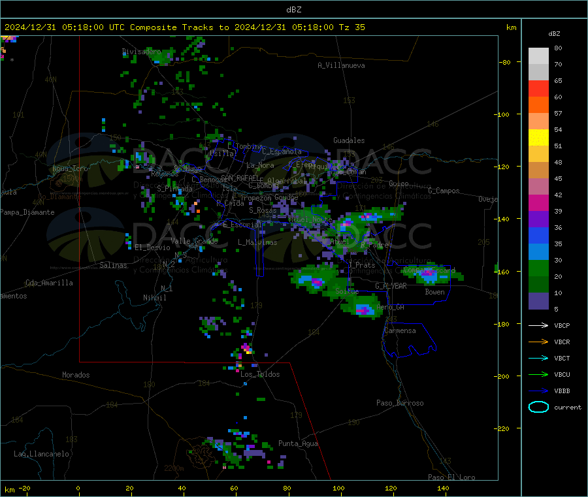Click the Salinas location label
Viewport: 588px width, 497px height.
113,265
